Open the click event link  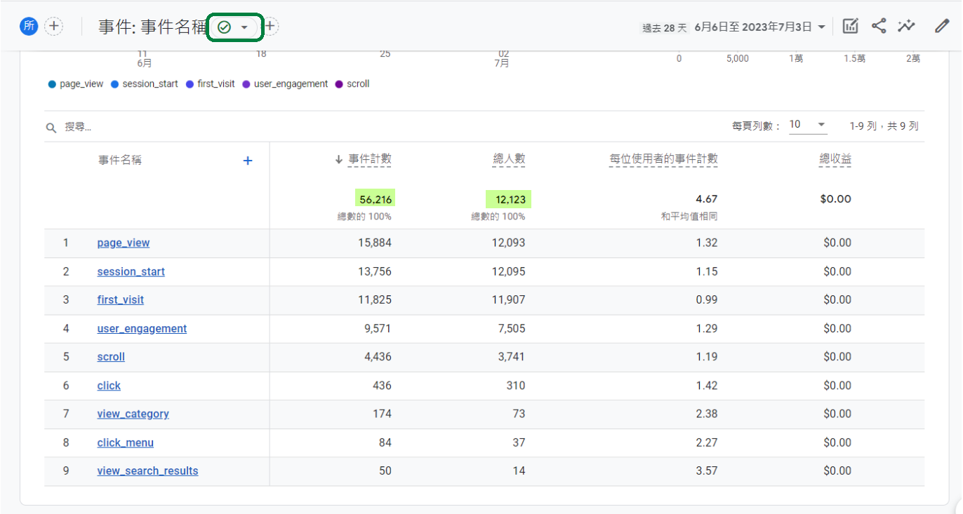[x=109, y=386]
